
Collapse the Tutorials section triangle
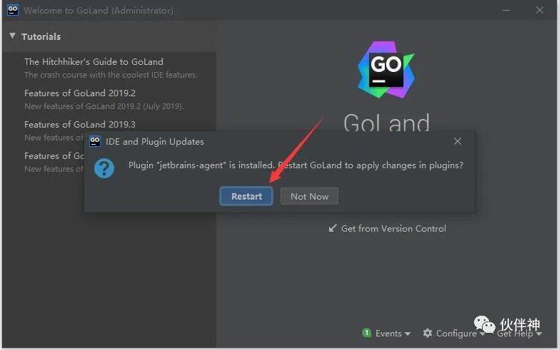12,36
